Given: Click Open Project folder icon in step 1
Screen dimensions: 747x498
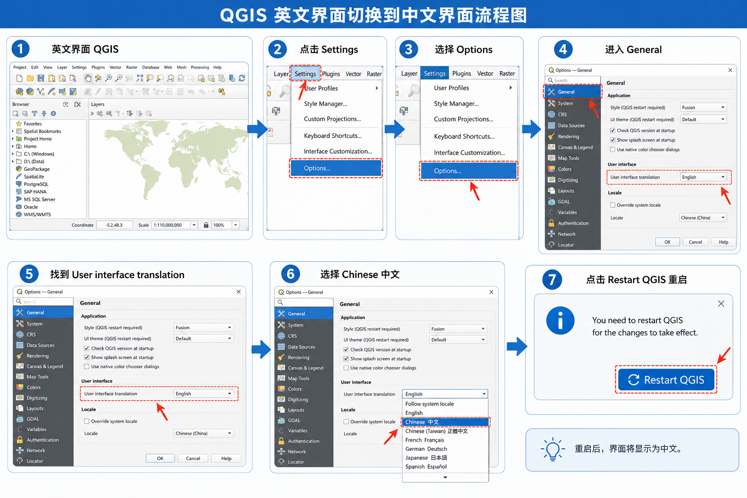Looking at the screenshot, I should tap(30, 78).
